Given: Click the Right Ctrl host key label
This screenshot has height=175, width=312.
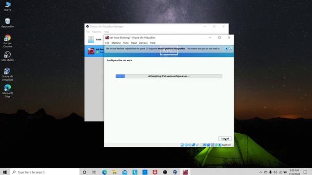Looking at the screenshot, I should pyautogui.click(x=226, y=145).
